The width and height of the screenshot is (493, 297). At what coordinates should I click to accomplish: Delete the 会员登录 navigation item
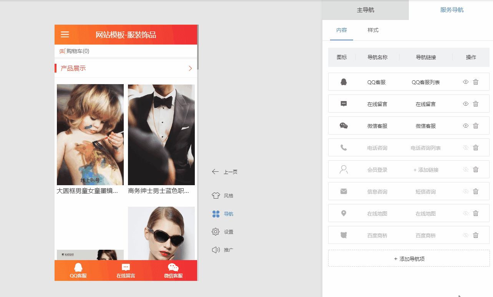pos(476,169)
